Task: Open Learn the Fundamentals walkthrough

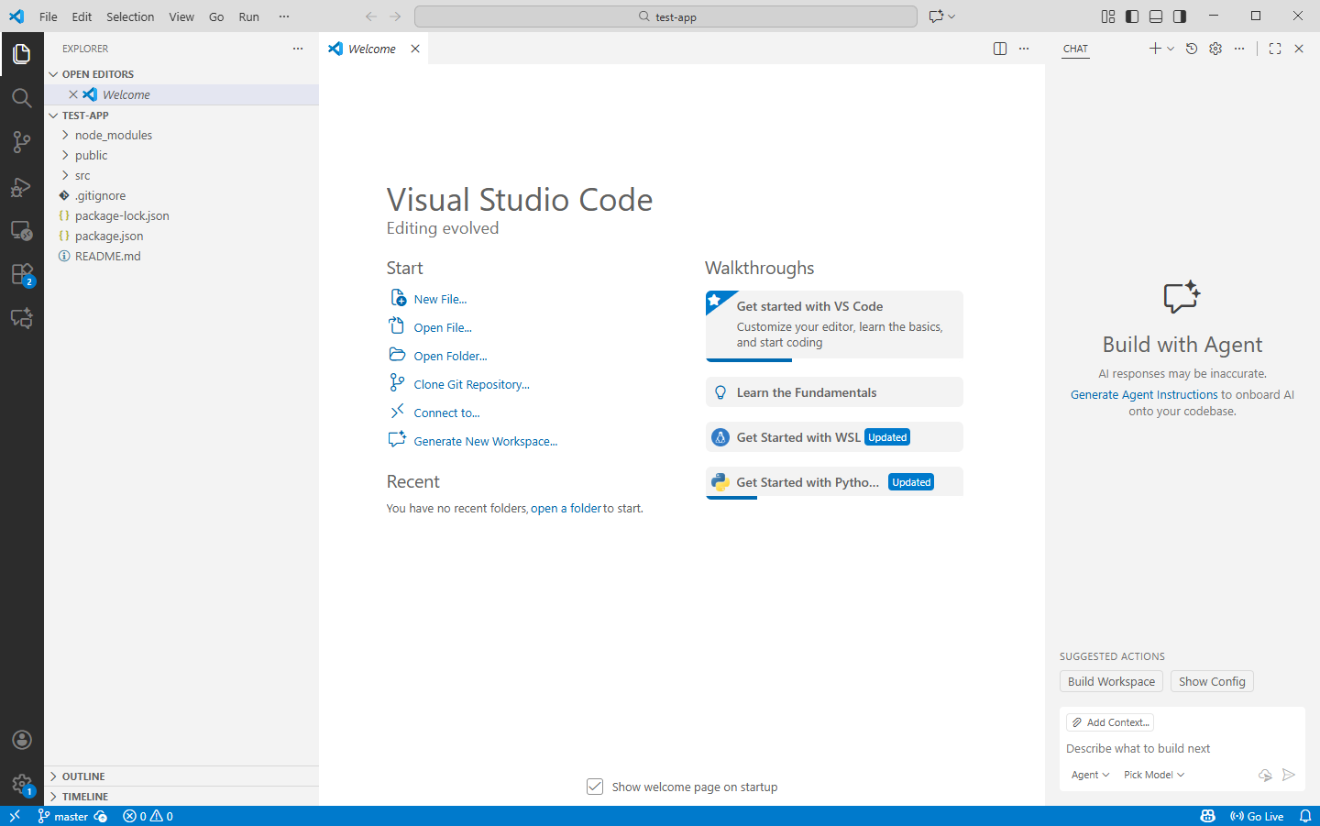Action: (834, 392)
